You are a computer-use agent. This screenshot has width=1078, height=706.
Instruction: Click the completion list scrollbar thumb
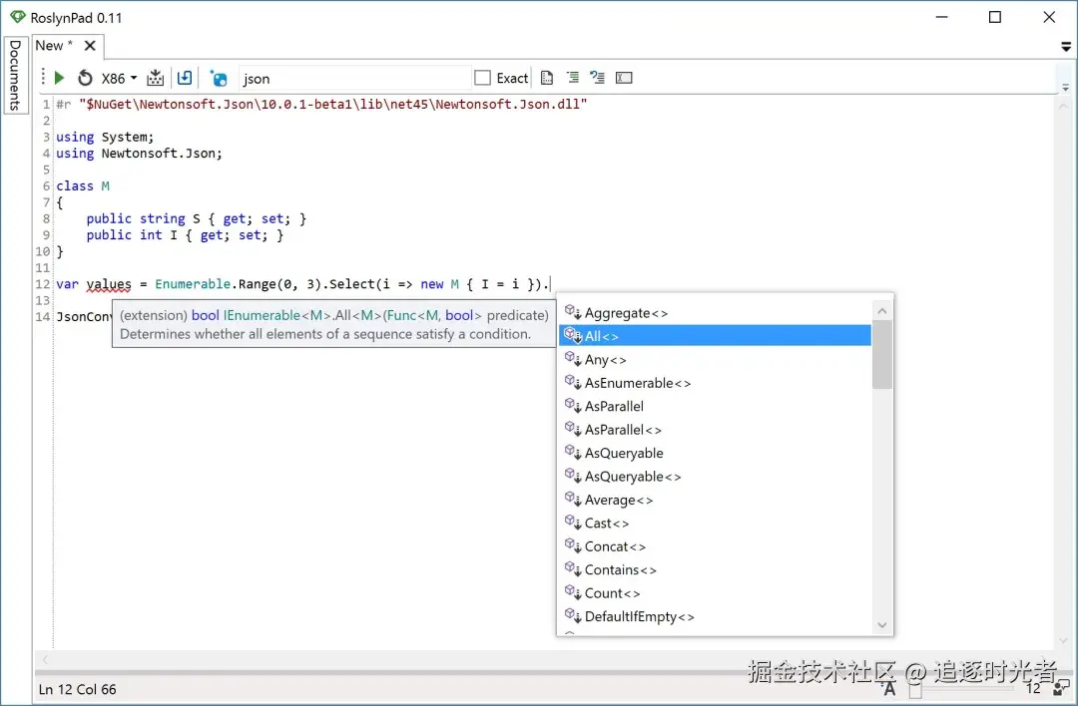[882, 354]
